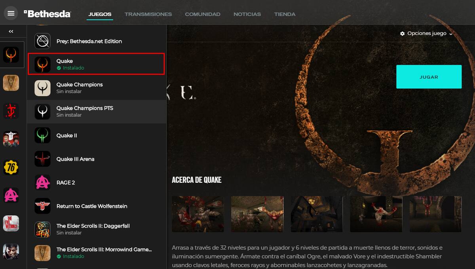Collapse the sidebar with double-chevron arrow

pyautogui.click(x=11, y=31)
